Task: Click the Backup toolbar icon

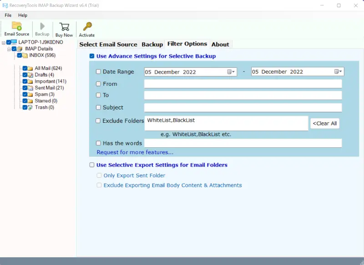Action: pyautogui.click(x=42, y=26)
